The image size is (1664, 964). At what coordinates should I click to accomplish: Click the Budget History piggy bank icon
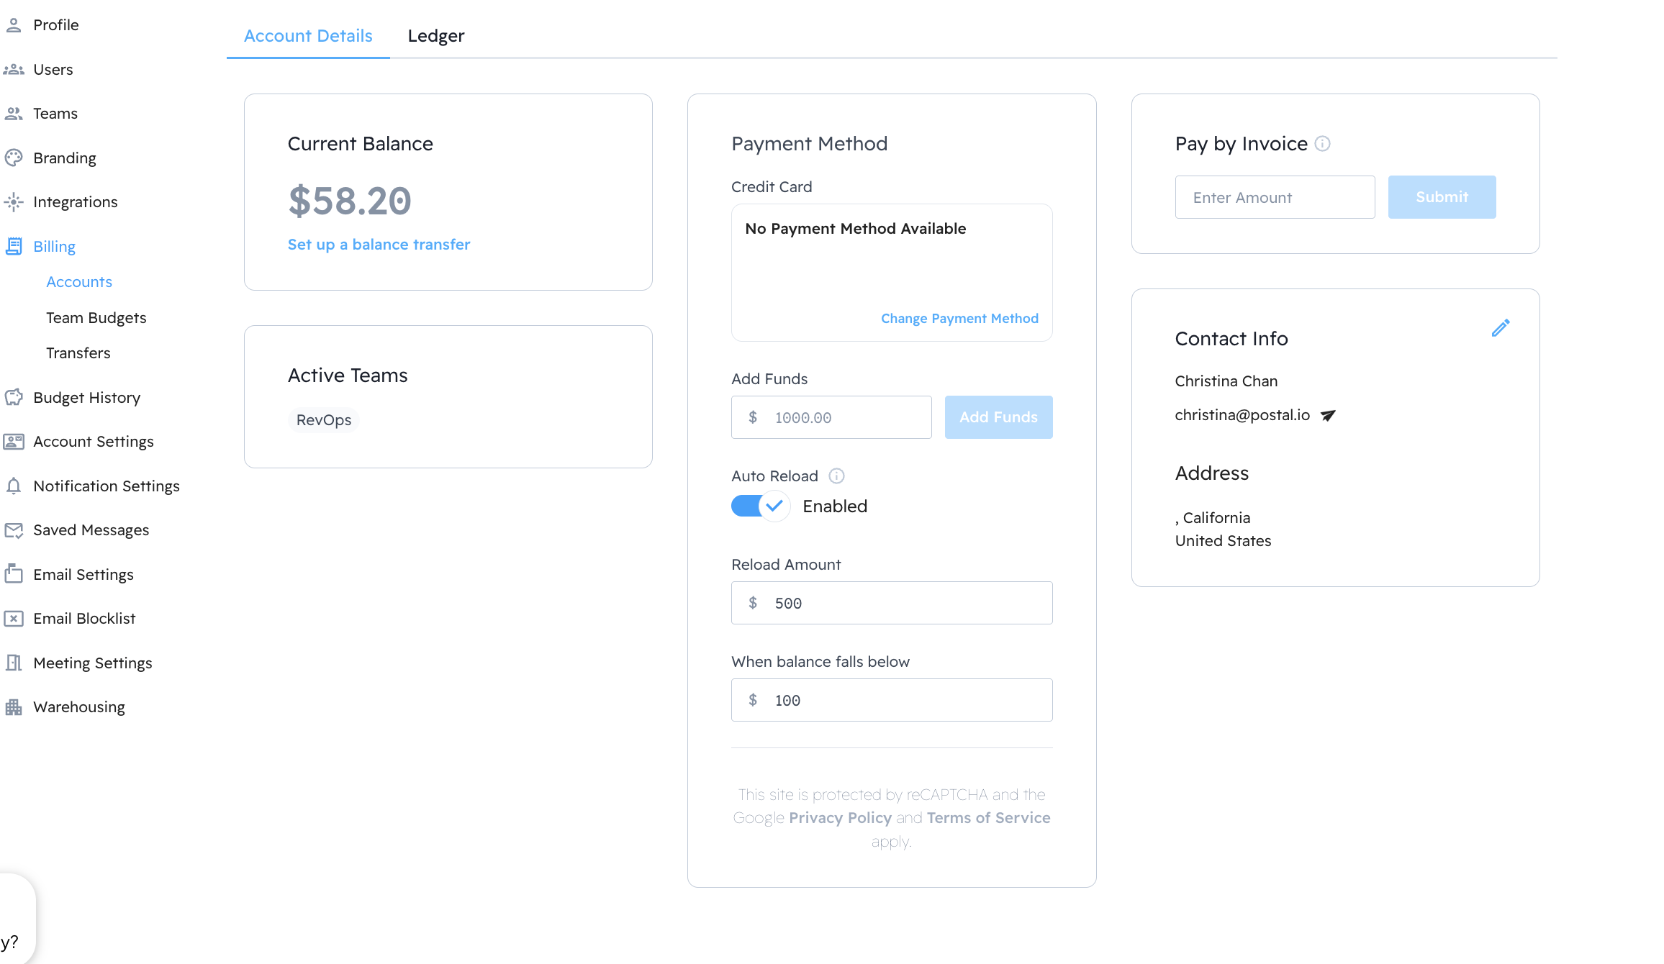[14, 398]
